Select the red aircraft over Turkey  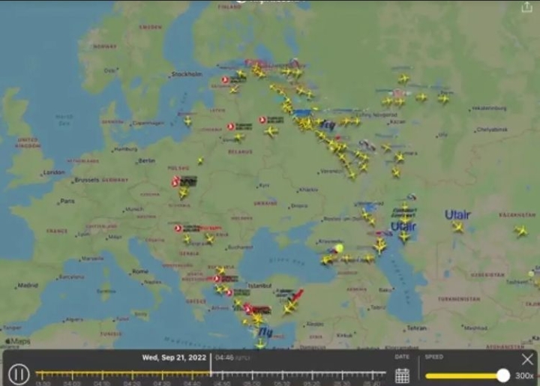pos(297,295)
